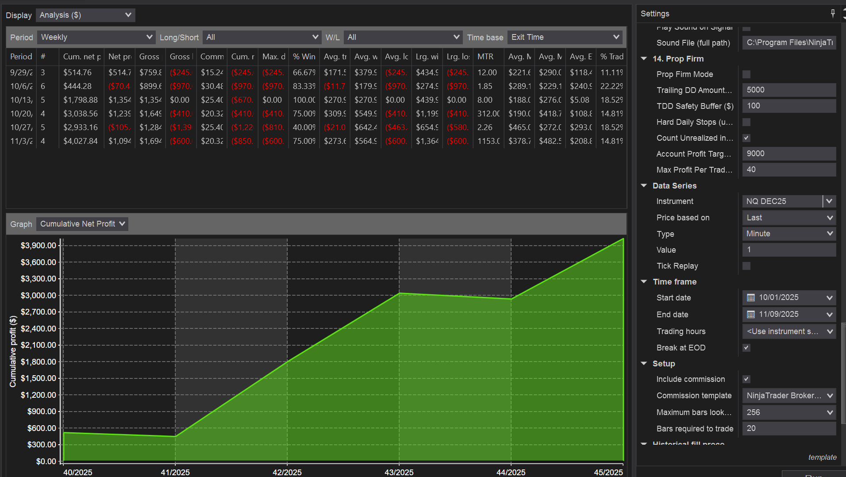The image size is (846, 477).
Task: Open the Display Analysis ($) dropdown
Action: [x=85, y=15]
